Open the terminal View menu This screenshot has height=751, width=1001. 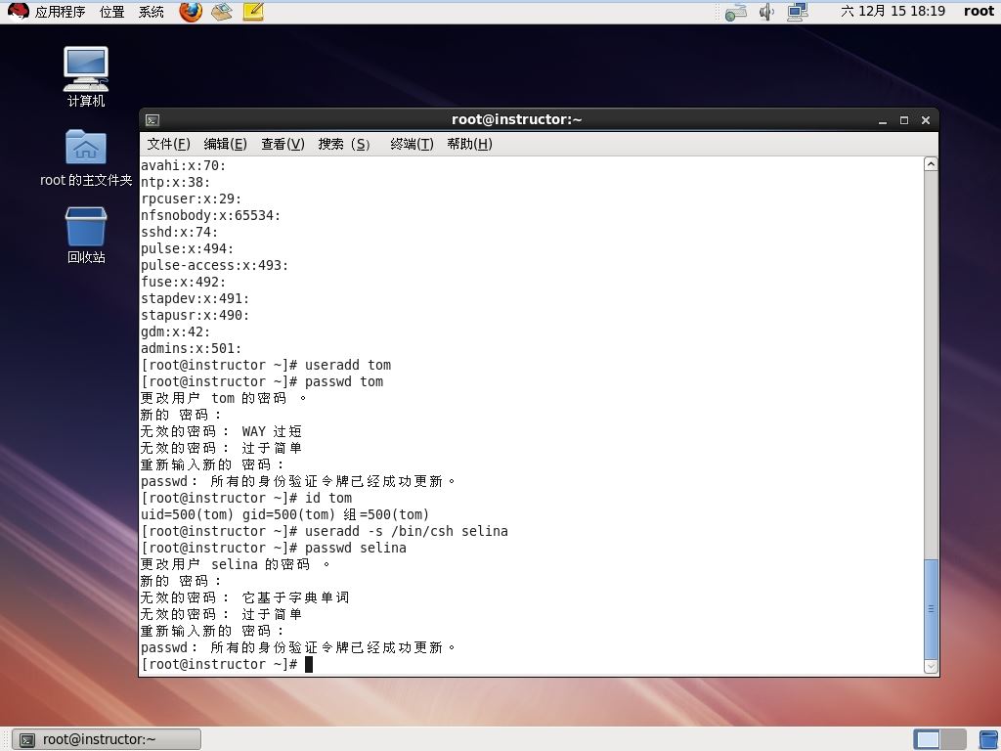[283, 145]
